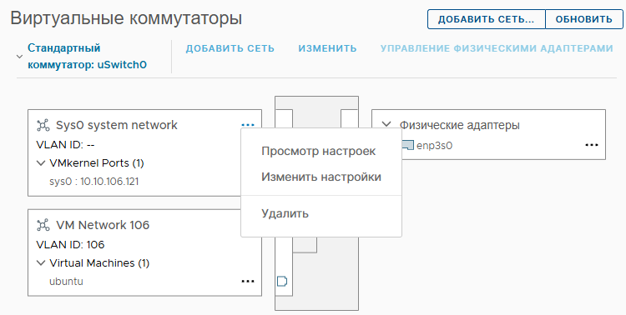Screen dimensions: 626x315
Task: Click the VM Network 106 network icon
Action: click(x=43, y=225)
